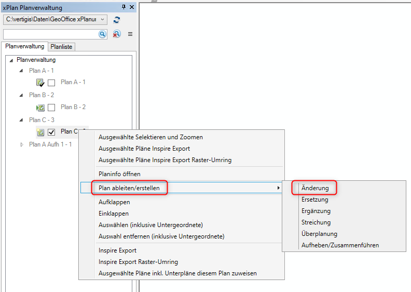This screenshot has width=411, height=292.
Task: Close the xPlan Planverwaltung panel
Action: (132, 7)
